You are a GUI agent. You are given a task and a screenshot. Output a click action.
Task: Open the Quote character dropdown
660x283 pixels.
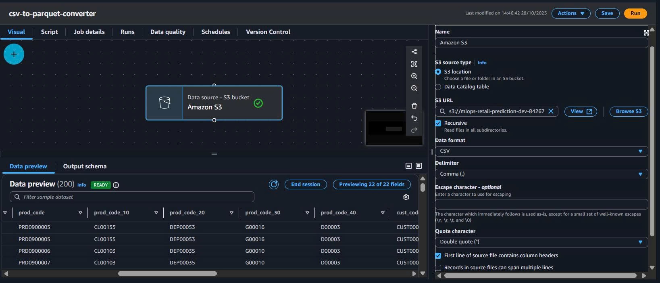[x=541, y=242]
